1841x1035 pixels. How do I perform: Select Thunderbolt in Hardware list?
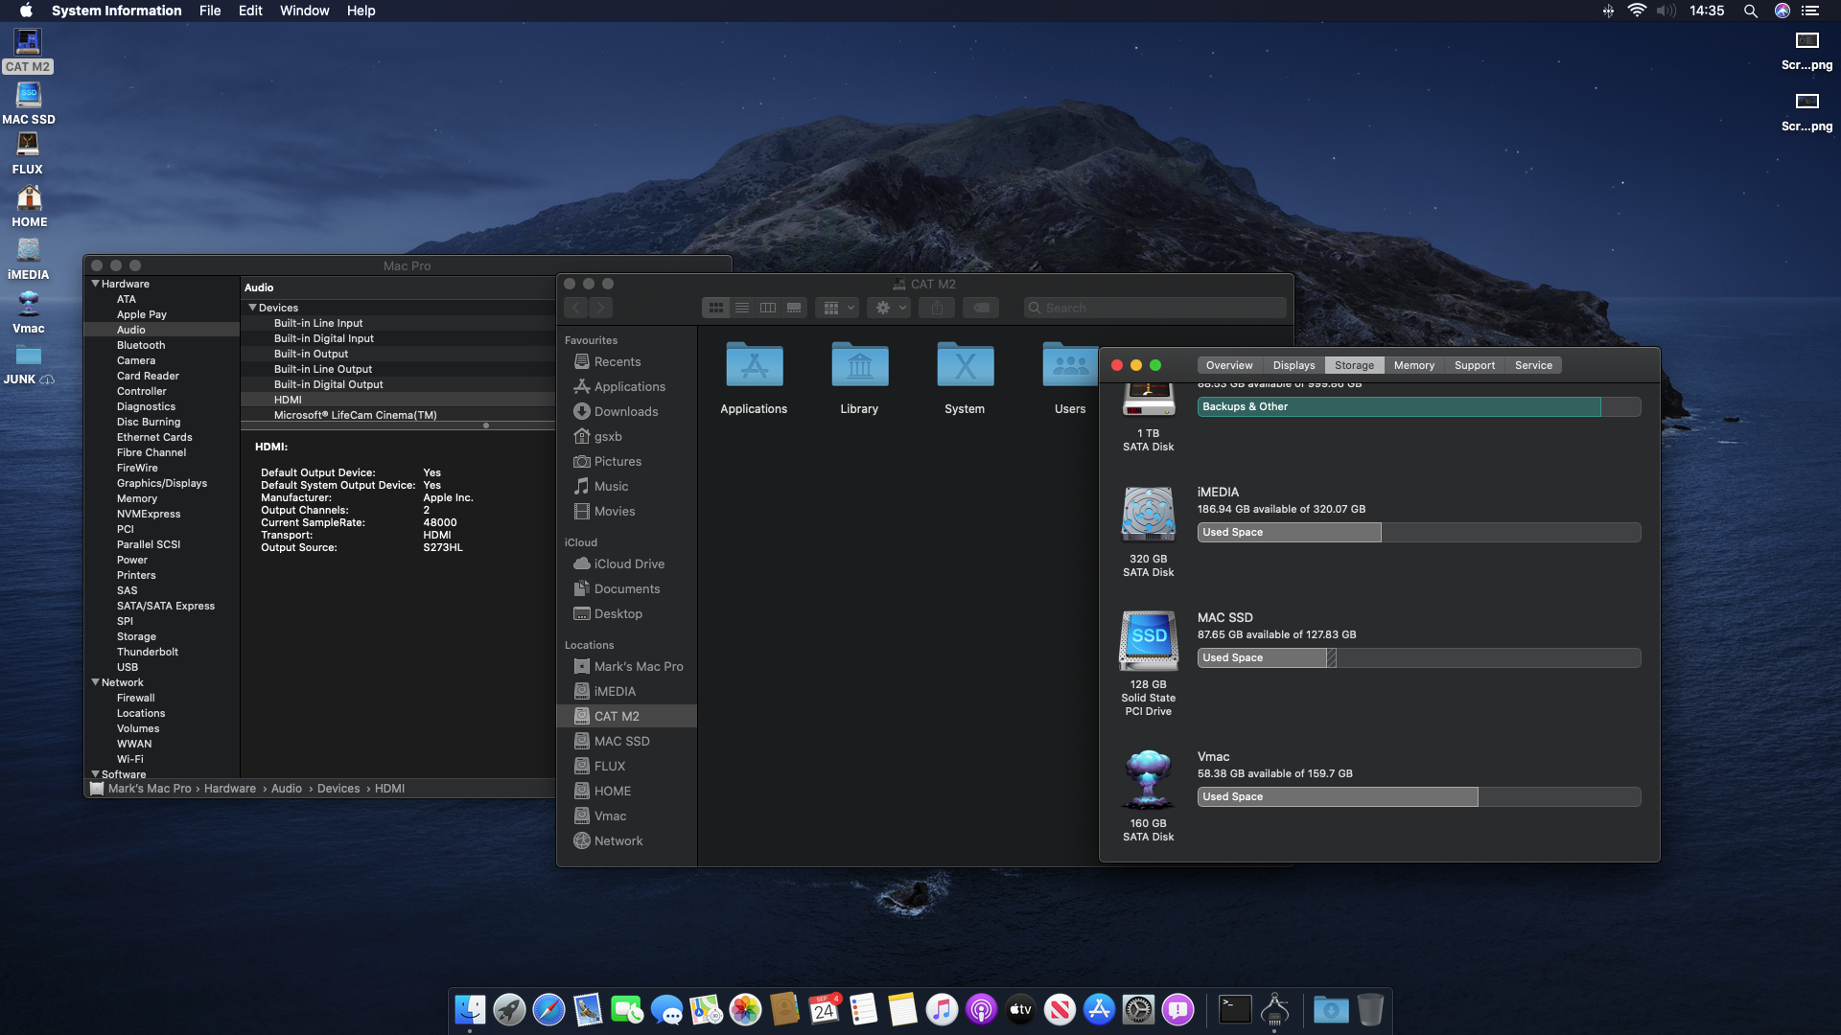pos(162,652)
